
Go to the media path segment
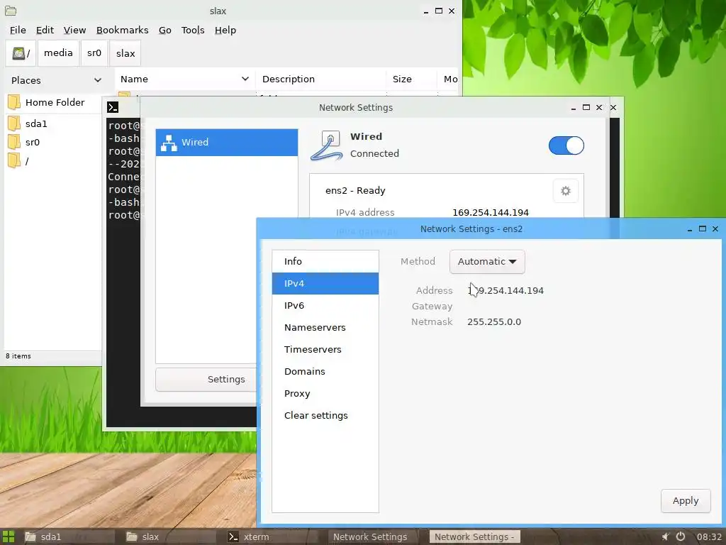pyautogui.click(x=58, y=53)
